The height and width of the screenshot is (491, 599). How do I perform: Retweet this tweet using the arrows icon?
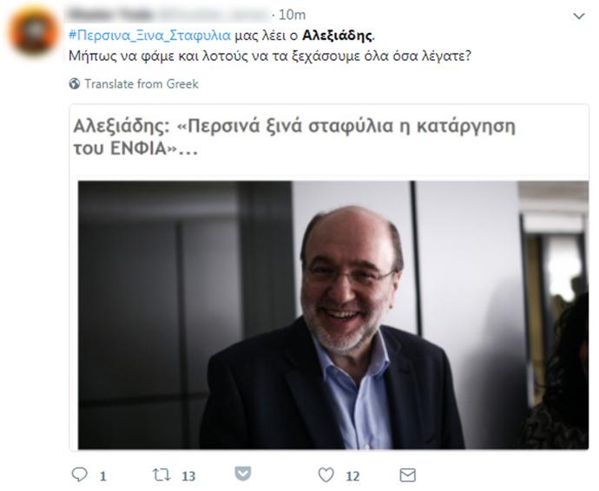161,475
